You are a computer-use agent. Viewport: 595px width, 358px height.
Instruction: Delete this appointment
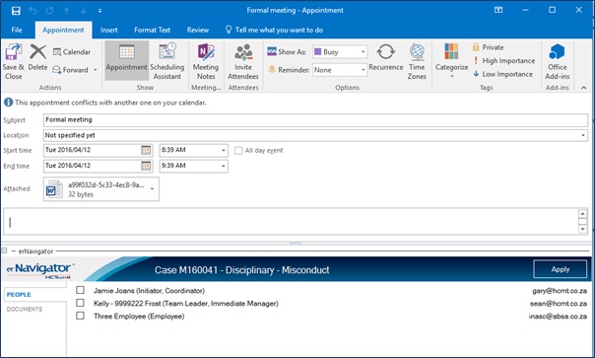click(38, 57)
